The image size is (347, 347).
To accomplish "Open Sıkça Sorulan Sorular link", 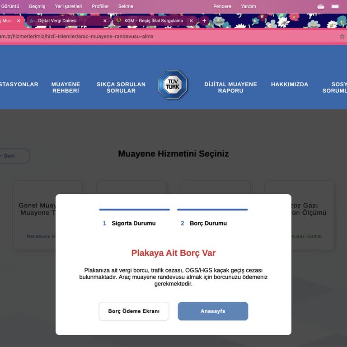I will (121, 87).
